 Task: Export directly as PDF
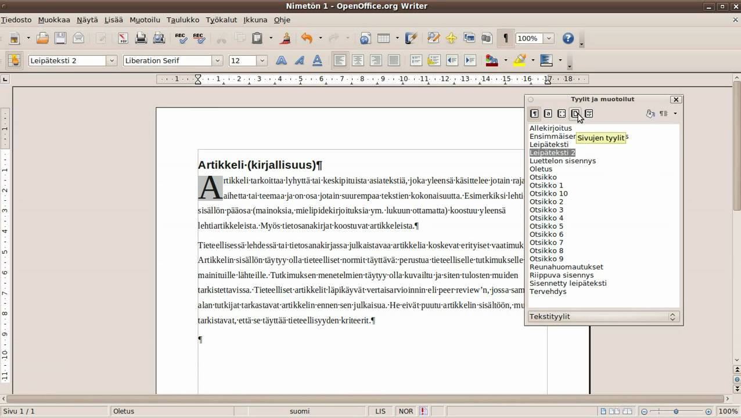[x=123, y=38]
